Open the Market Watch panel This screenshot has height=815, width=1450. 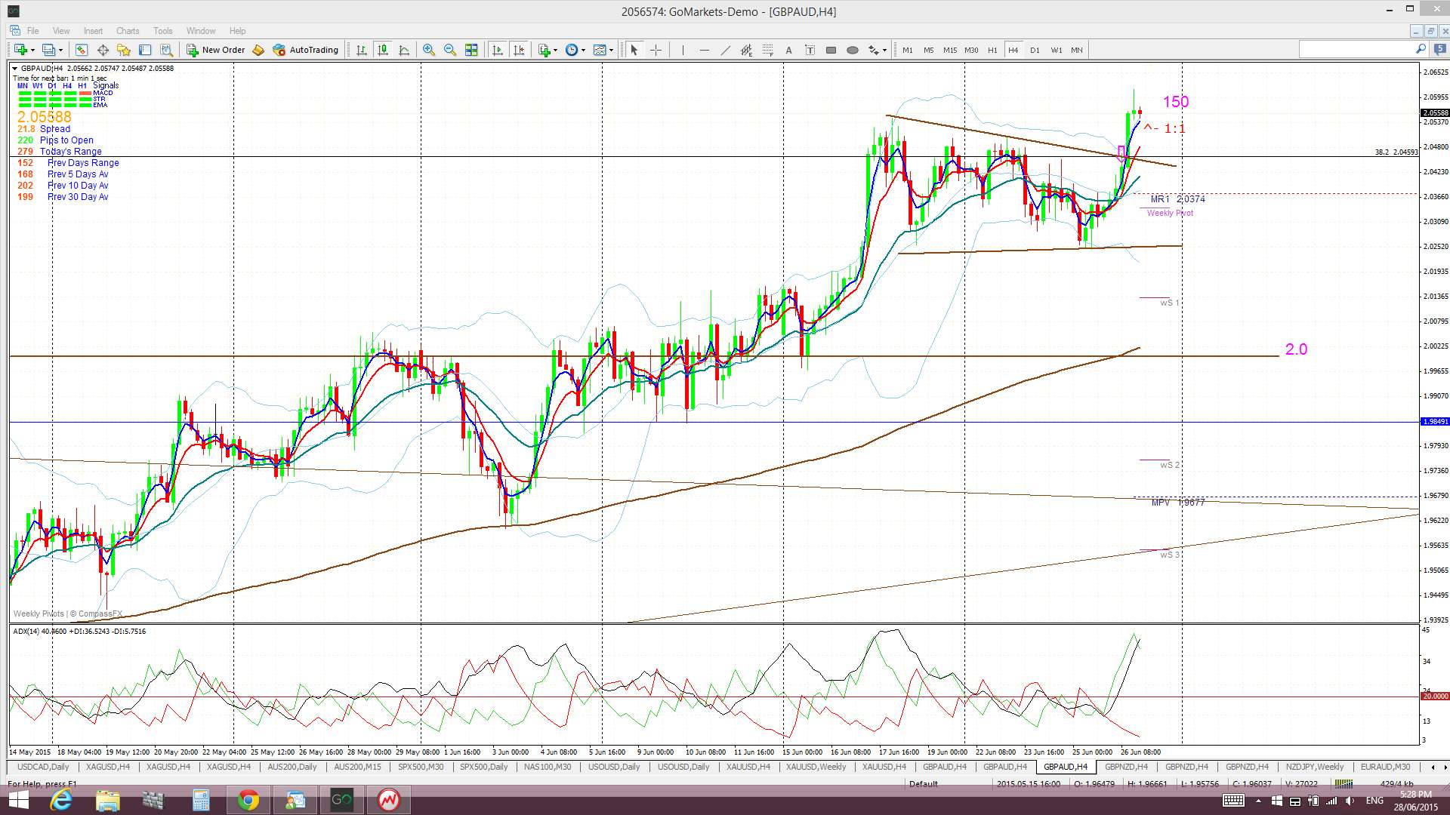pyautogui.click(x=81, y=50)
